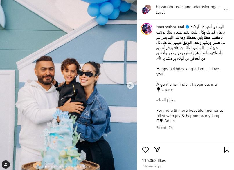Open the three-dot more options menu

tap(226, 9)
